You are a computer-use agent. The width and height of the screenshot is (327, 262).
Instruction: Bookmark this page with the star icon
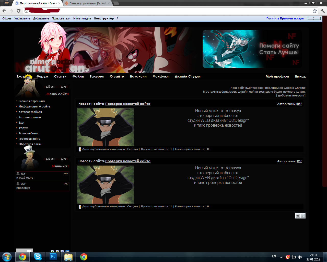coord(315,11)
